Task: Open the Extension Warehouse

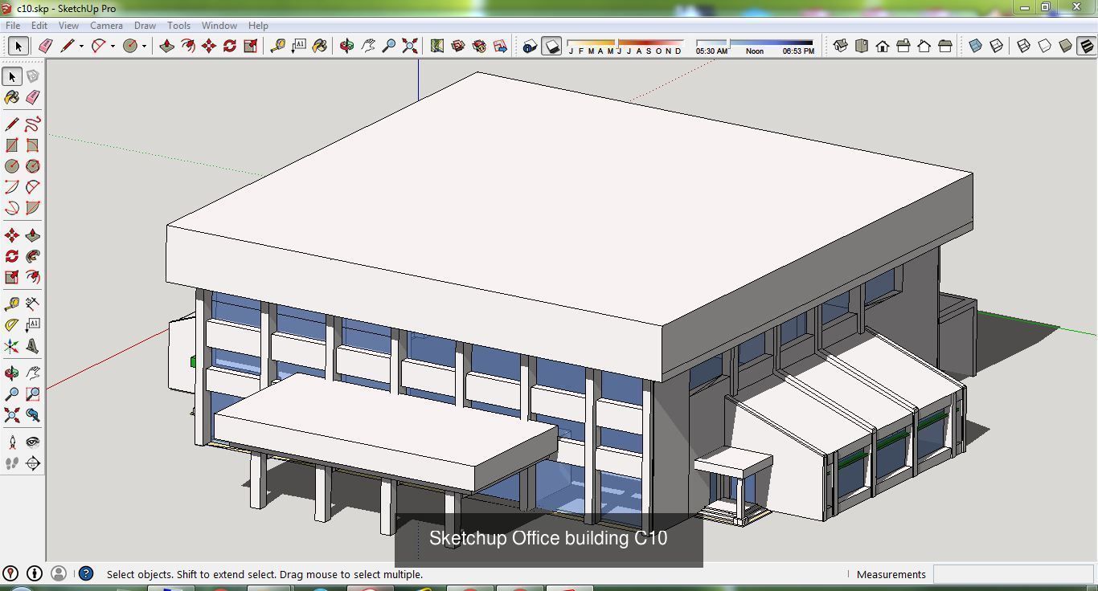Action: (479, 46)
